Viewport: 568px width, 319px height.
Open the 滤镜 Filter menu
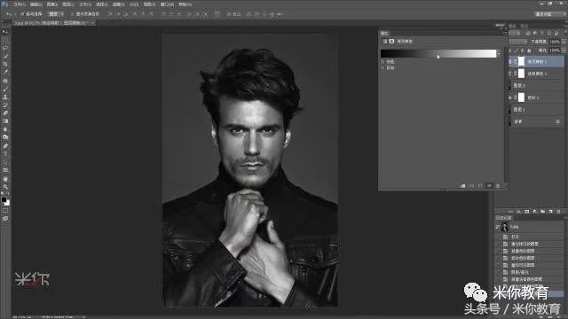(x=118, y=4)
